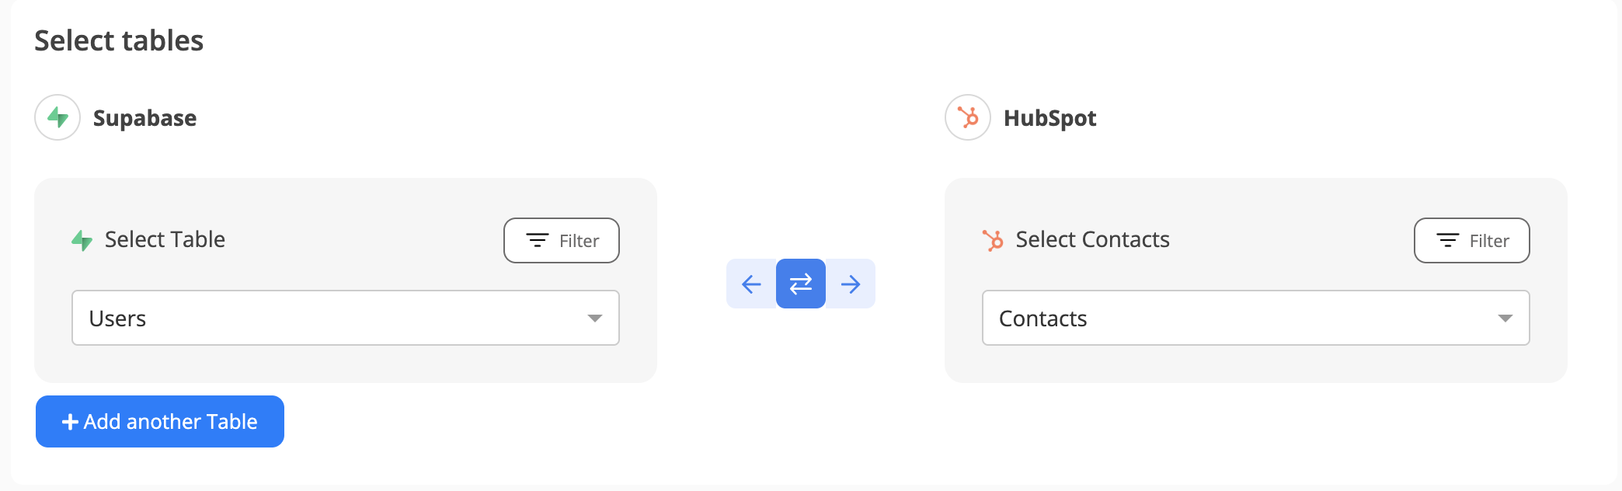Click the filter lines icon in the Supabase card
Image resolution: width=1622 pixels, height=491 pixels.
(538, 241)
